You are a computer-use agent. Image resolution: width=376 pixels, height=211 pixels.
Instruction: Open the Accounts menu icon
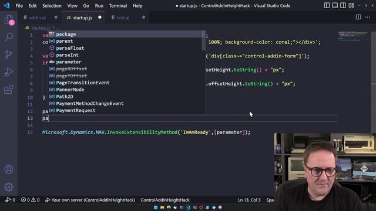tap(9, 169)
